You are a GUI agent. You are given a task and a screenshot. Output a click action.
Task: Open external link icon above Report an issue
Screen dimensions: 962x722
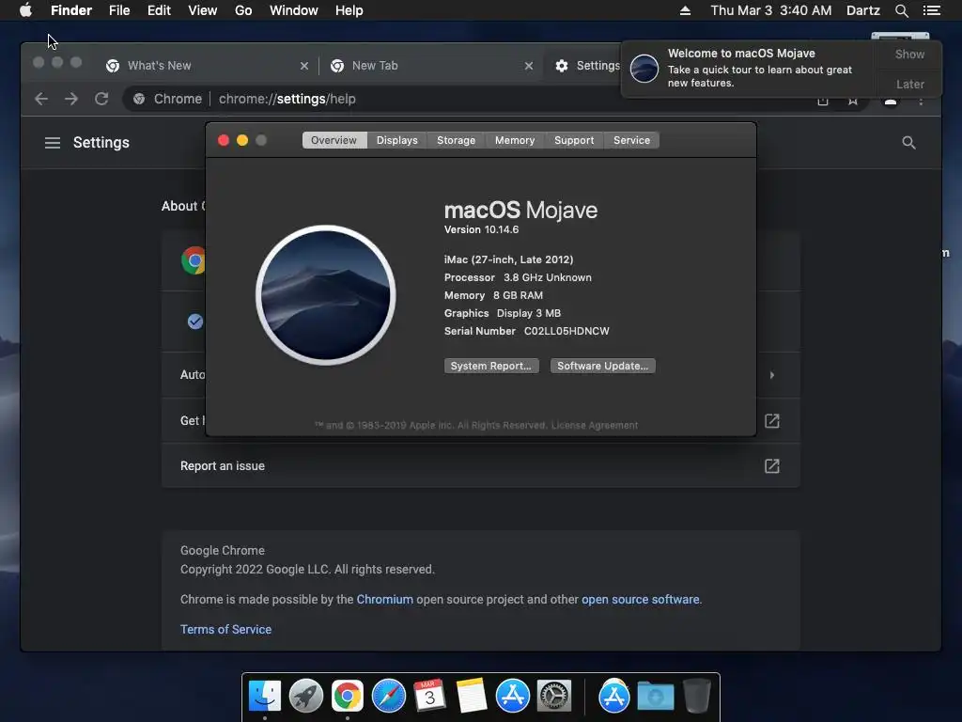click(x=772, y=421)
